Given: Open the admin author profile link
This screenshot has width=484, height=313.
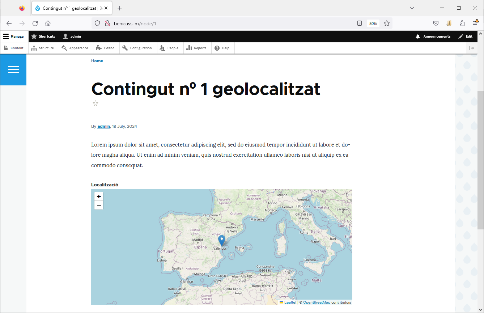Looking at the screenshot, I should click(x=103, y=126).
